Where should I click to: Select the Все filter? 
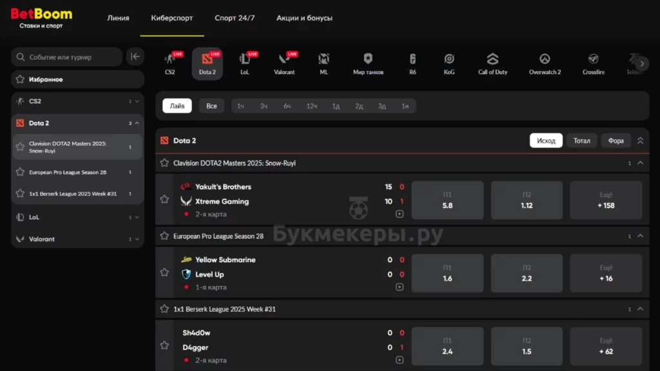coord(211,106)
